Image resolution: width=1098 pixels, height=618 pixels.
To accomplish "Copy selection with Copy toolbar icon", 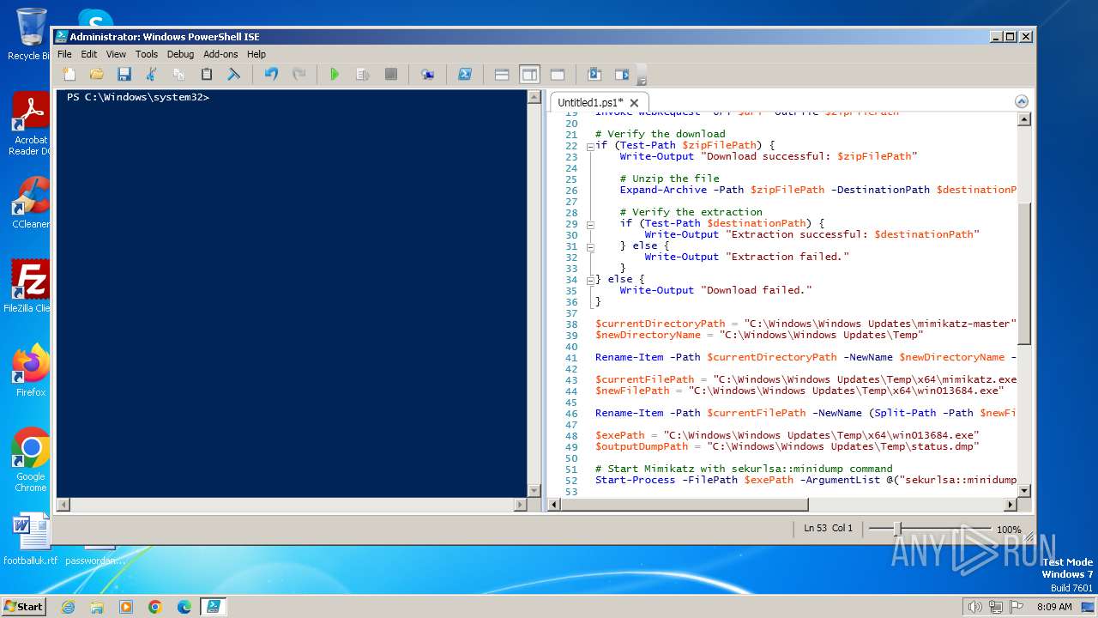I will (x=179, y=75).
